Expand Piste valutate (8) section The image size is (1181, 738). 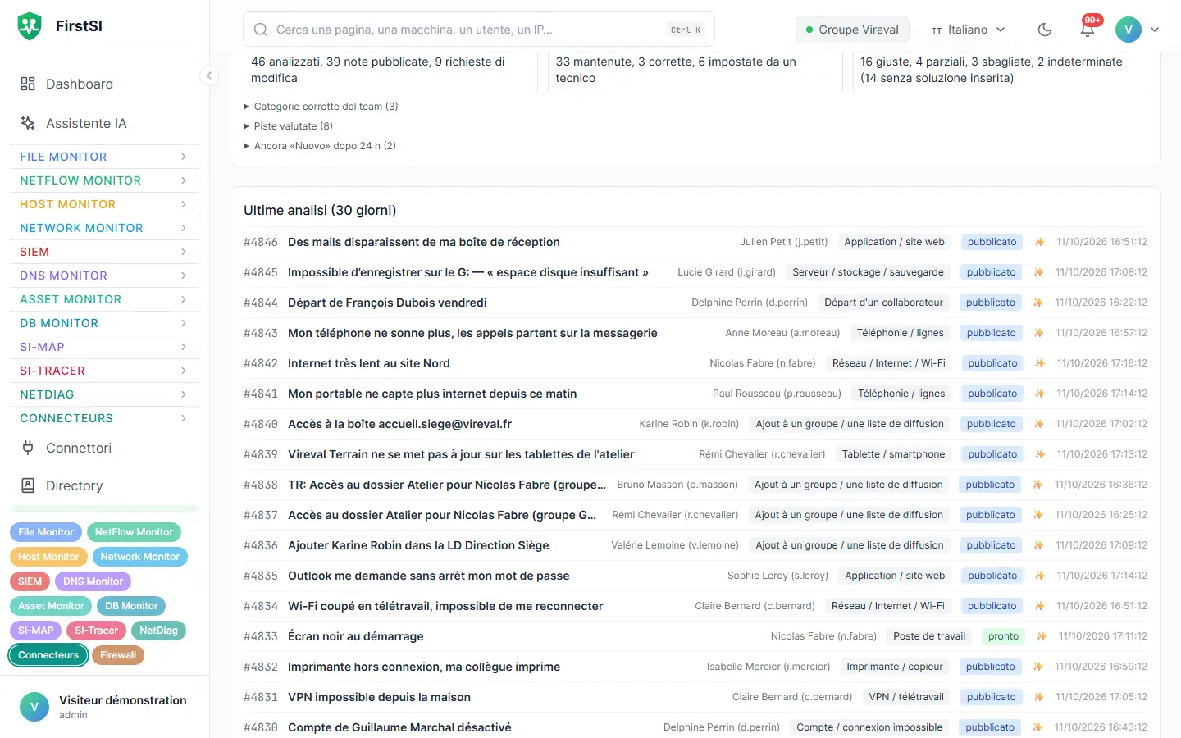[x=288, y=126]
